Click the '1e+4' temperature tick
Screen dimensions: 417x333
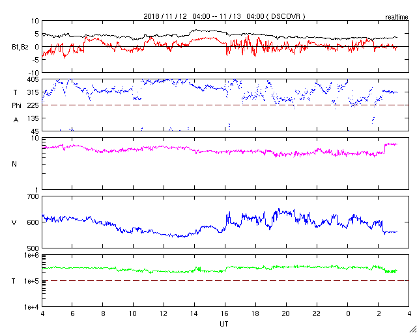coord(32,307)
